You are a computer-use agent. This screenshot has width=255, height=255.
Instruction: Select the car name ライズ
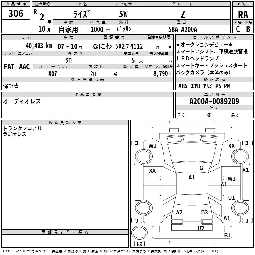click(x=82, y=14)
